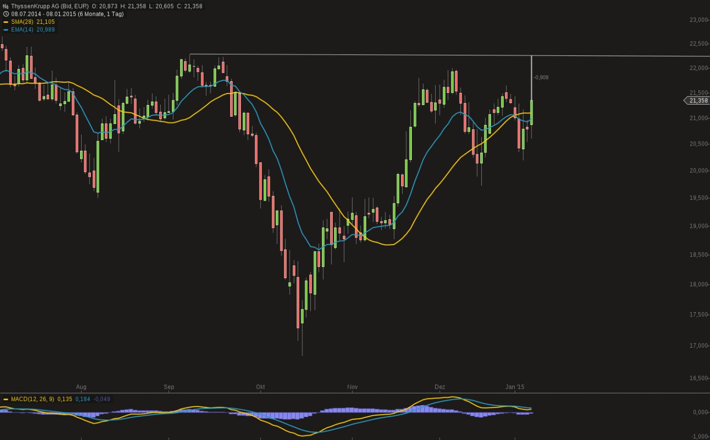Screen dimensions: 710x440
Task: Click the -1,000 MACD axis label
Action: 699,436
